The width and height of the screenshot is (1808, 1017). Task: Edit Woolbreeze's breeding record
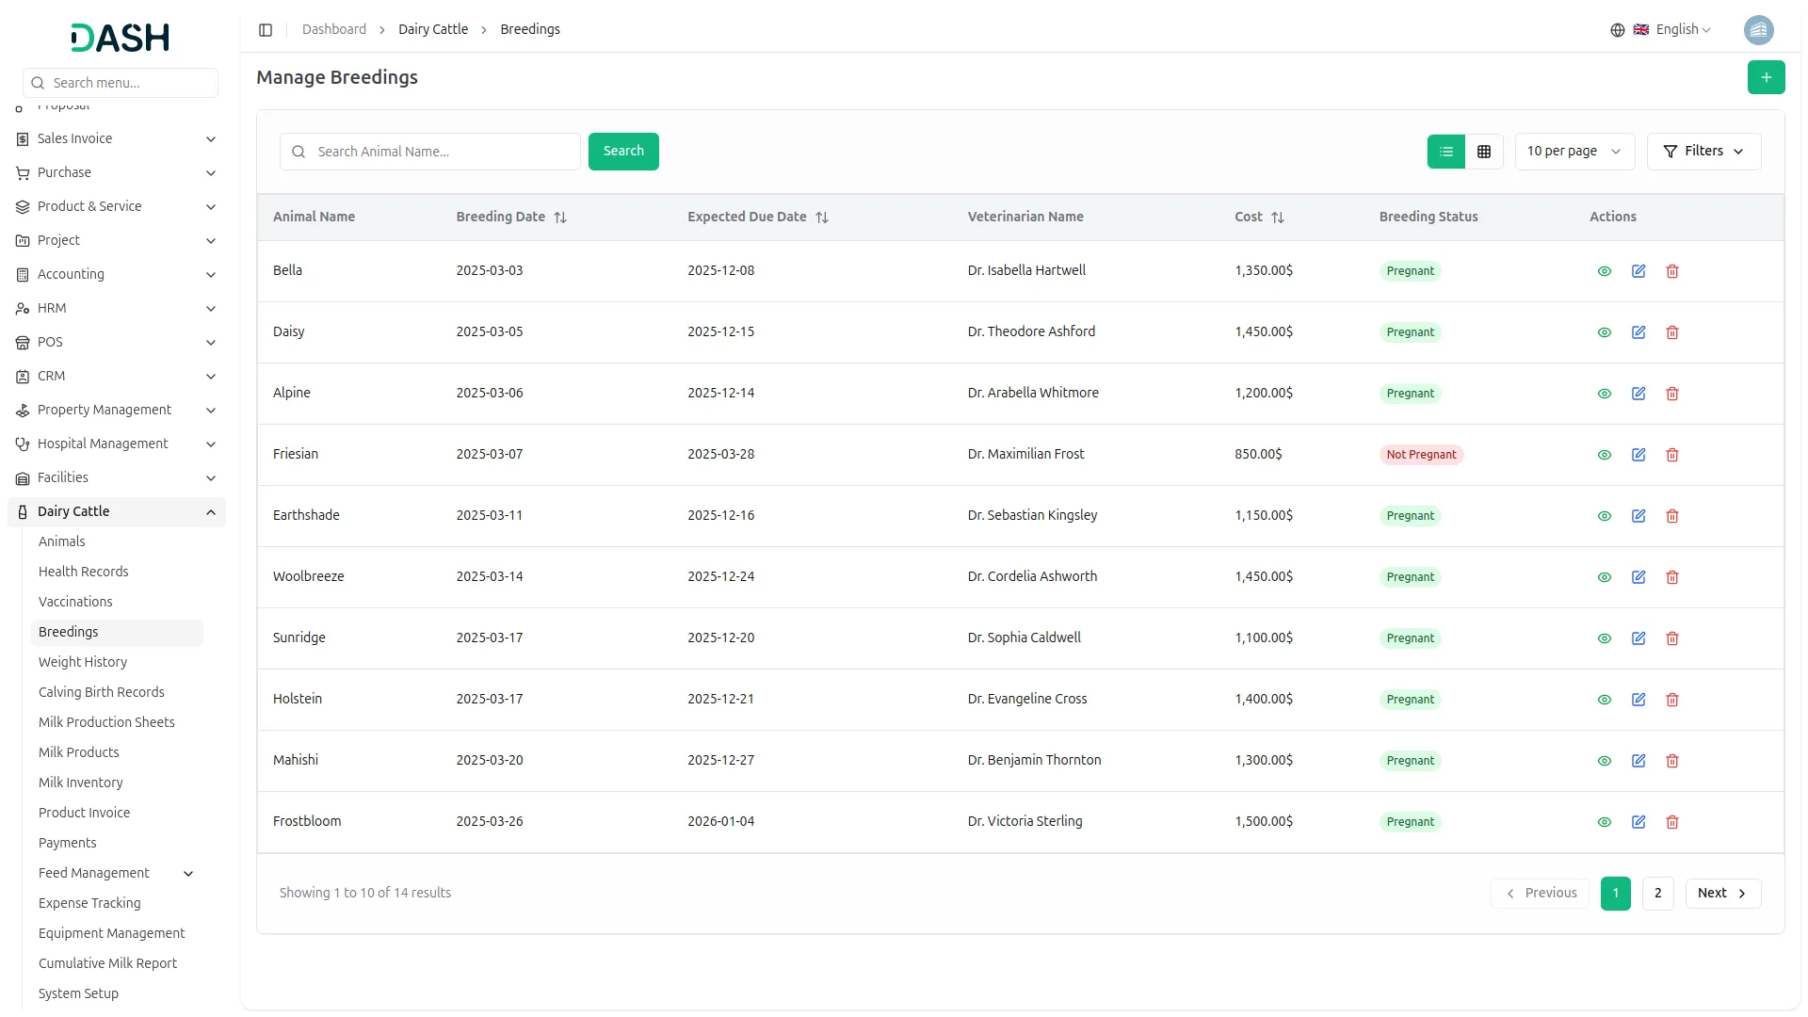pos(1638,577)
